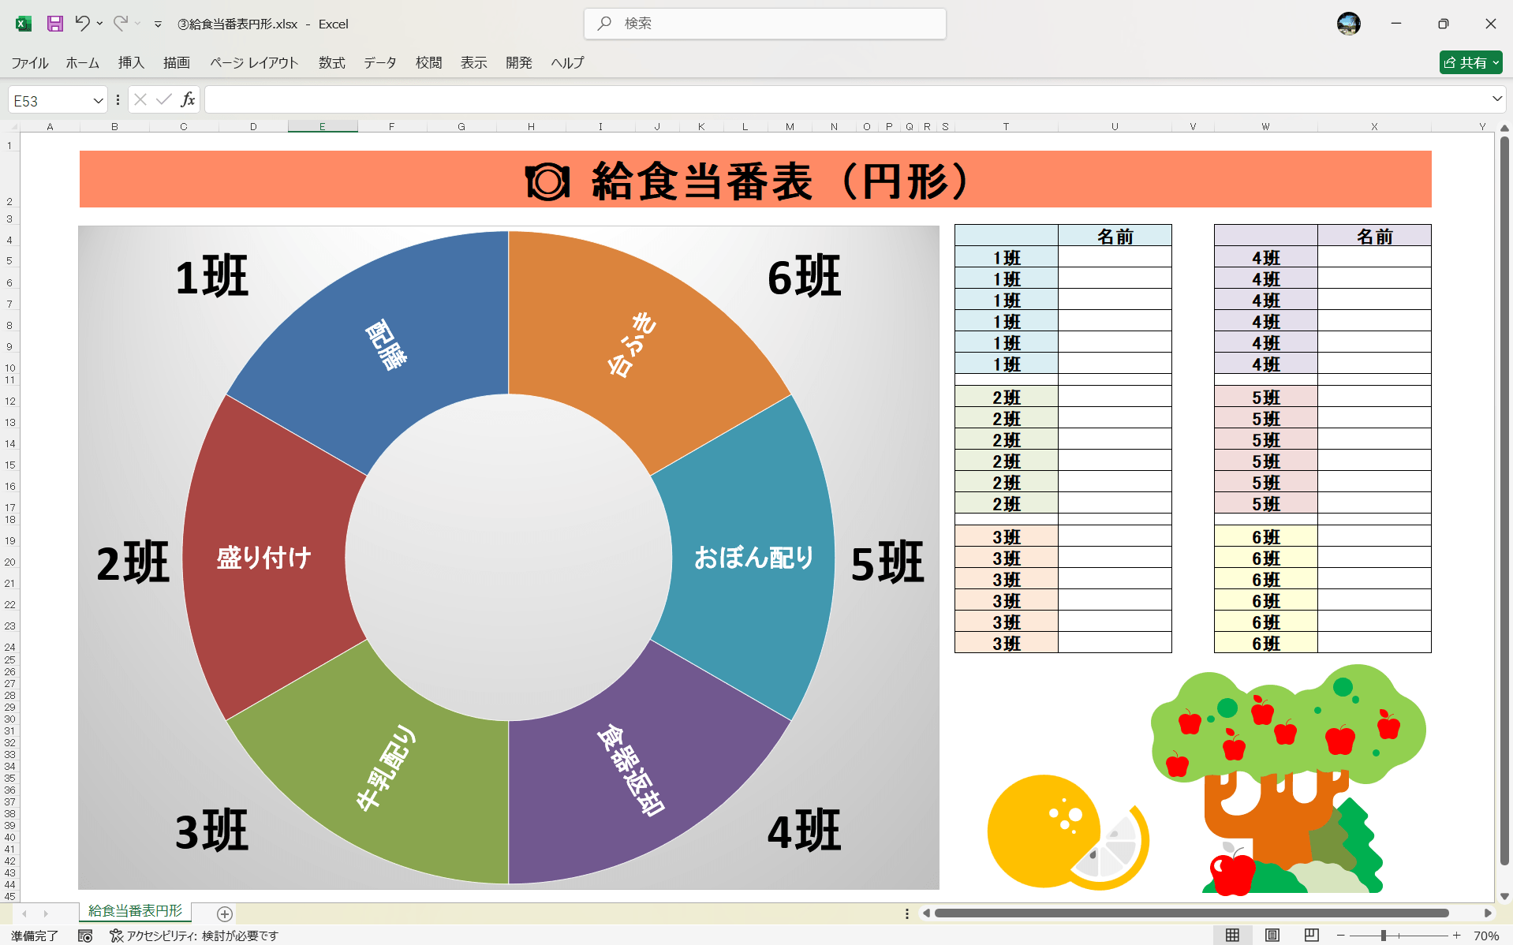Image resolution: width=1513 pixels, height=945 pixels.
Task: Expand the formula bar with its chevron
Action: pos(1496,99)
